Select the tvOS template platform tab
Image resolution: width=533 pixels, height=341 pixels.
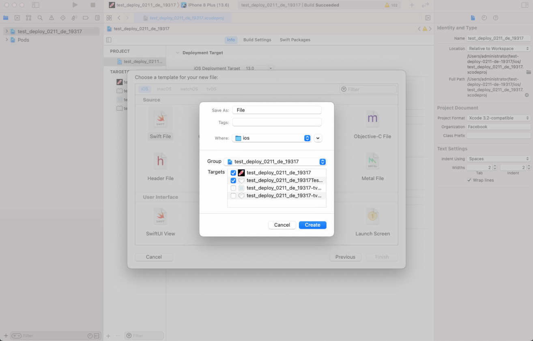pos(211,89)
